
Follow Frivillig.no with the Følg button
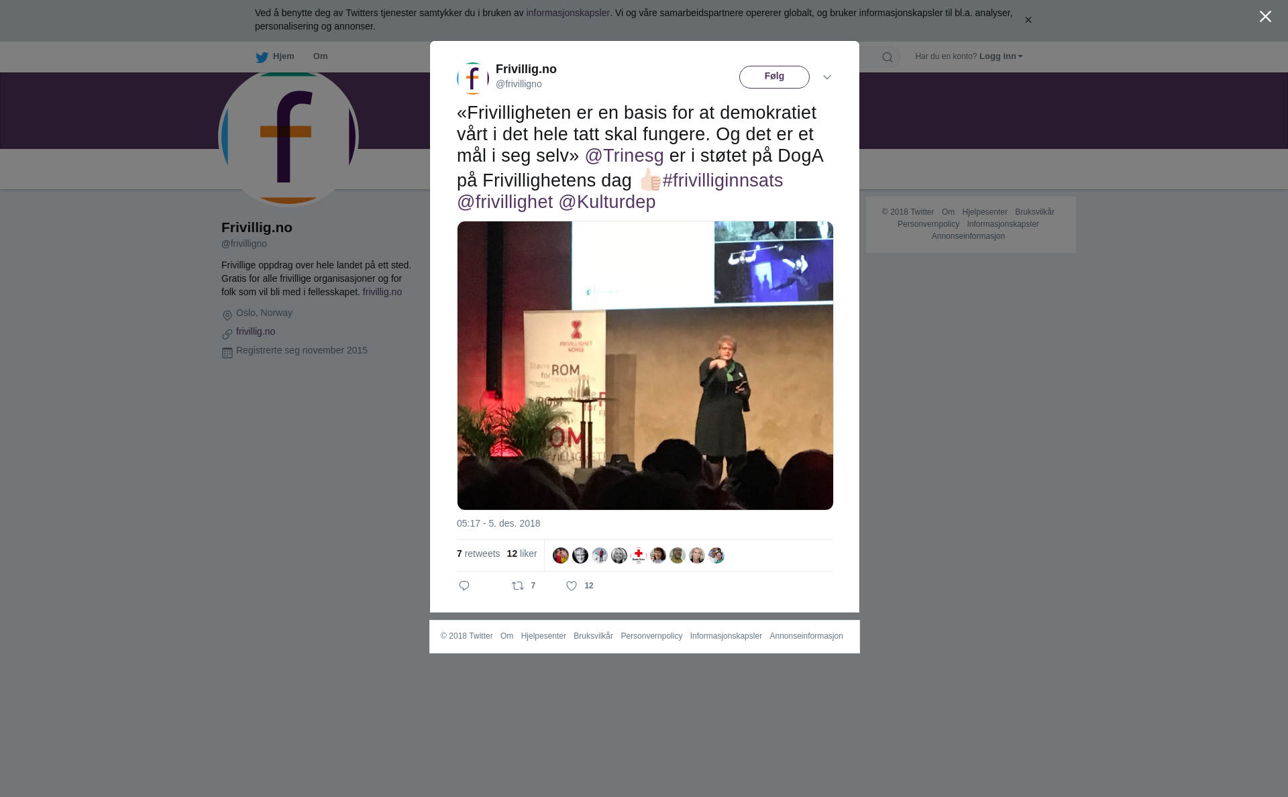774,77
